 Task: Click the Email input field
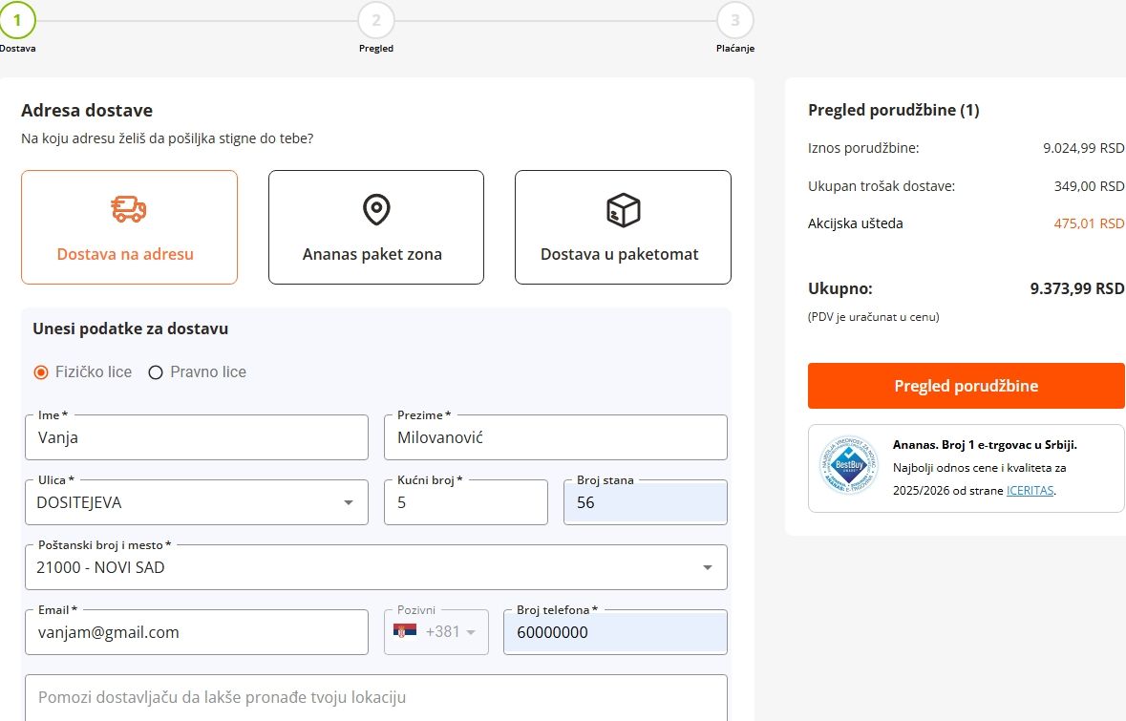click(x=196, y=633)
